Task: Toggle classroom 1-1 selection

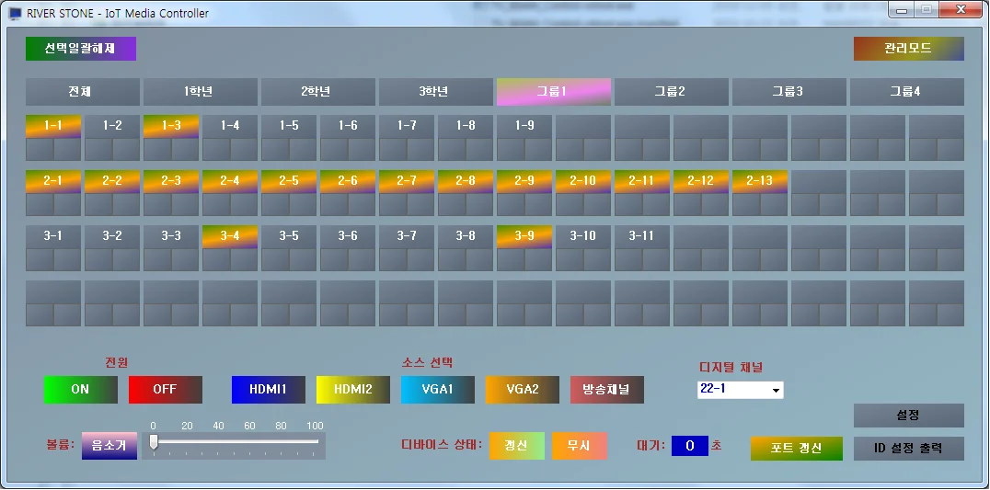Action: point(53,126)
